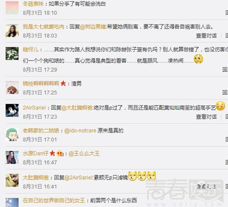Click the white flower avatar of 糖伢儿

[12, 54]
